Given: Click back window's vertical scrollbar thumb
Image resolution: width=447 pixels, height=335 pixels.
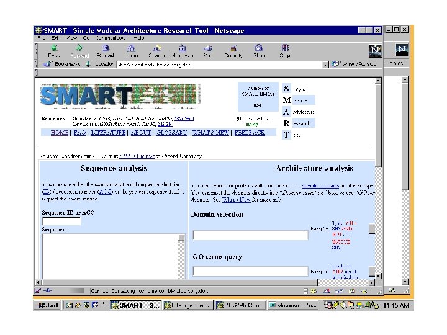Looking at the screenshot, I should click(x=405, y=136).
